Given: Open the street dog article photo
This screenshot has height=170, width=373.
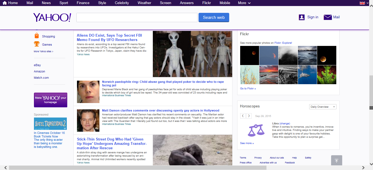Looking at the screenshot, I should [193, 150].
